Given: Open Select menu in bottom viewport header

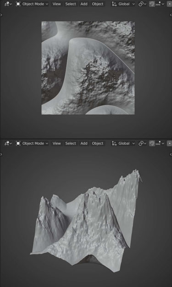Looking at the screenshot, I should 71,143.
